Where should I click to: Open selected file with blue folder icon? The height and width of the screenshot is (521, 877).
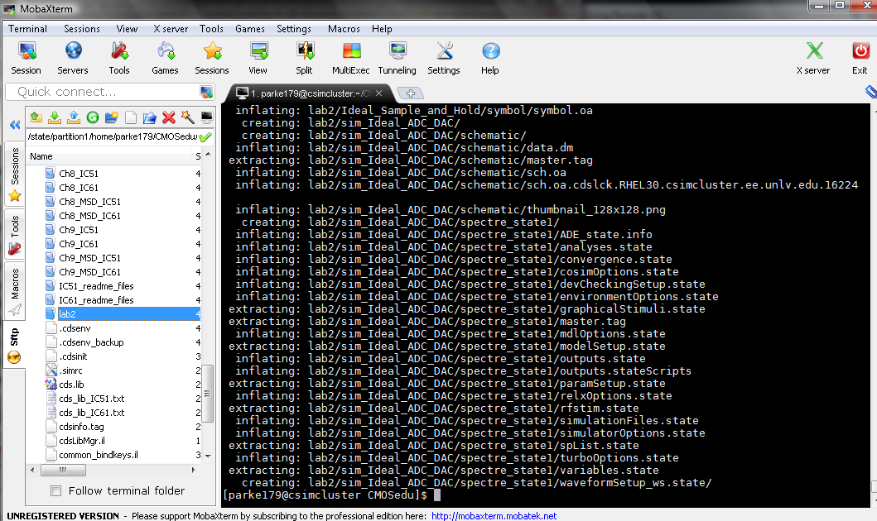(149, 117)
